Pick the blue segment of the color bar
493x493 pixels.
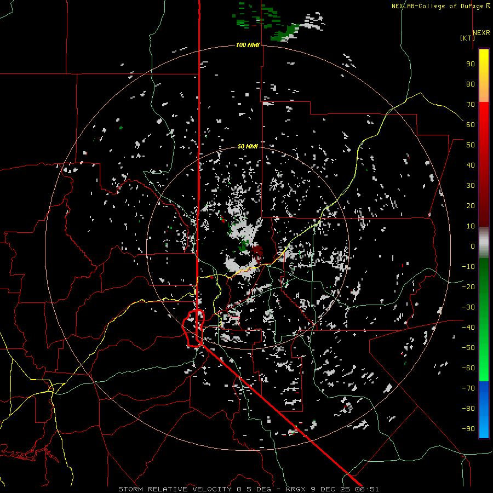pyautogui.click(x=484, y=410)
